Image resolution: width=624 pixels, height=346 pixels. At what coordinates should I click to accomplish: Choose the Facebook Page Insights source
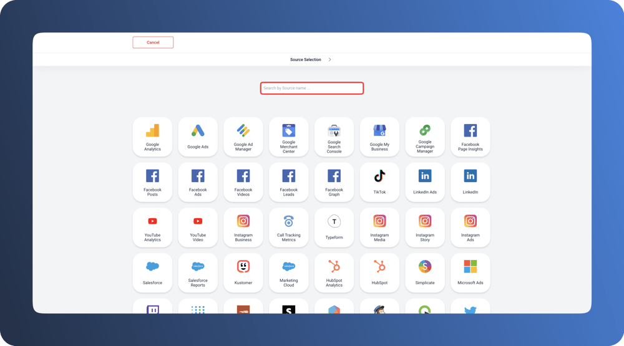pos(470,137)
